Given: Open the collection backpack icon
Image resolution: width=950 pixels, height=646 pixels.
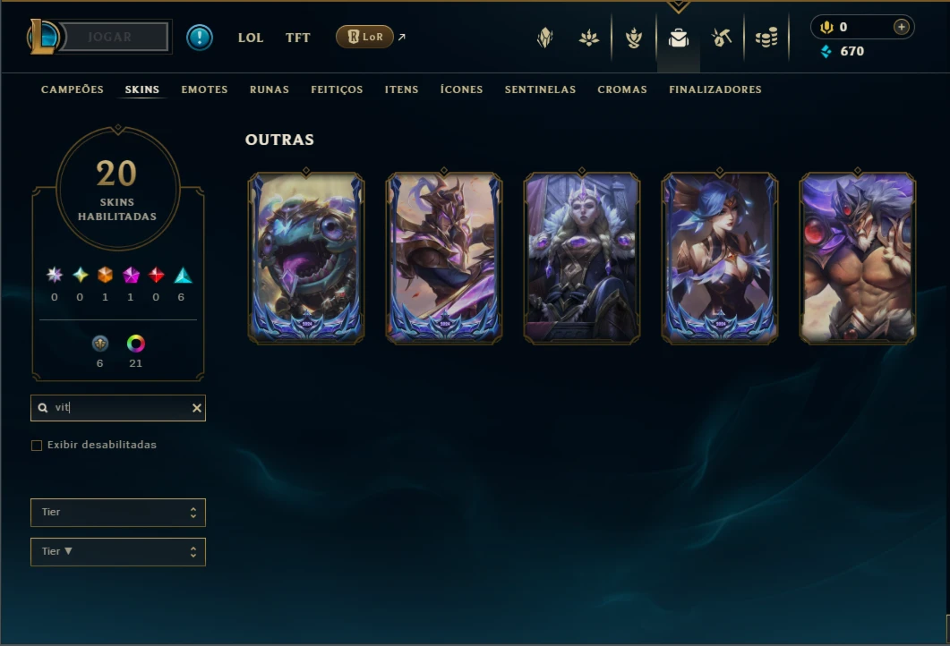Looking at the screenshot, I should (x=679, y=38).
